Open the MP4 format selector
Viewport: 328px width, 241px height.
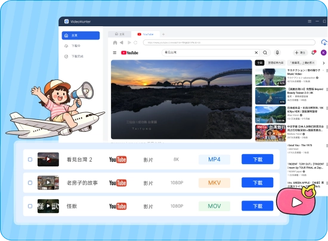[215, 159]
